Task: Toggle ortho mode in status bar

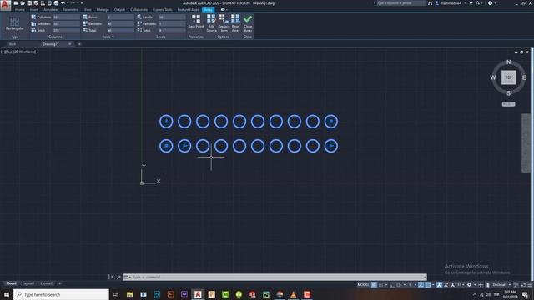Action: 392,285
